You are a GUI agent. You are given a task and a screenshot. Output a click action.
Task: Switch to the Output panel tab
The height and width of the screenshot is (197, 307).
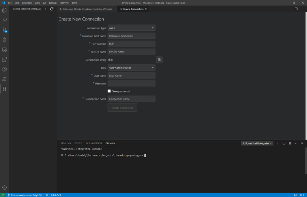pyautogui.click(x=78, y=143)
